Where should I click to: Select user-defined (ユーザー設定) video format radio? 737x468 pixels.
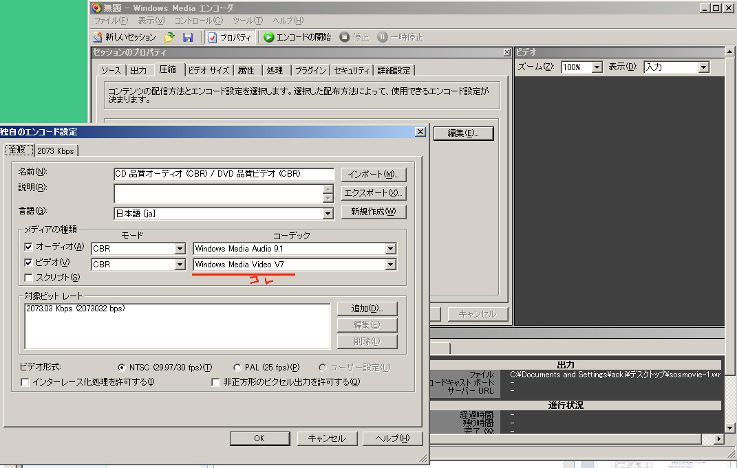point(323,368)
